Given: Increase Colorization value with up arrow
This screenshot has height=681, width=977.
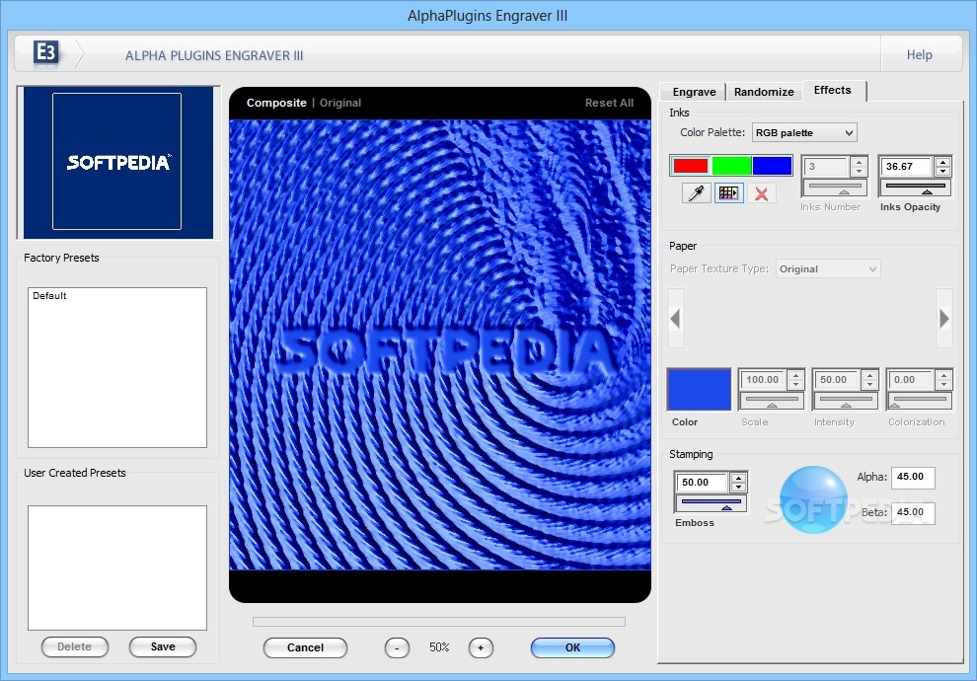Looking at the screenshot, I should point(944,375).
